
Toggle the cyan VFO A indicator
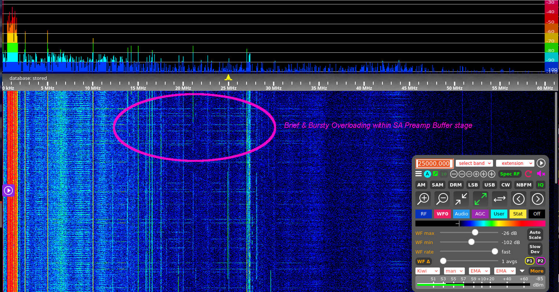[427, 174]
